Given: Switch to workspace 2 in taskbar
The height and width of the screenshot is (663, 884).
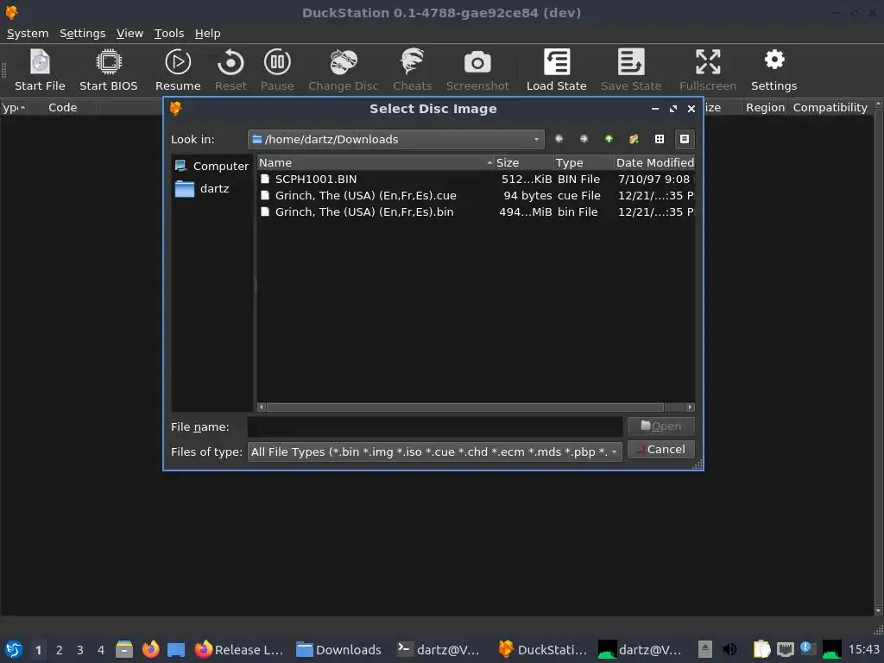Looking at the screenshot, I should click(60, 650).
